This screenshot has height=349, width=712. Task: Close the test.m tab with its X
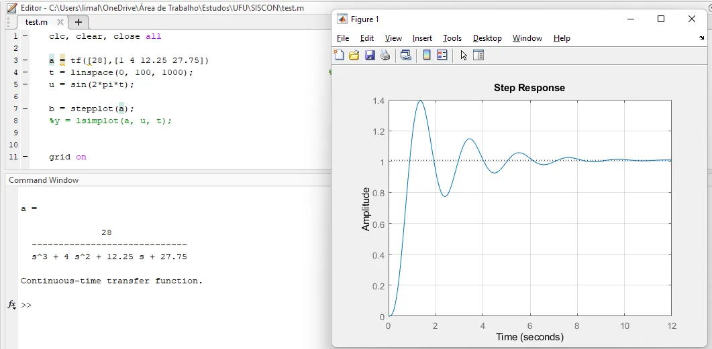tap(59, 22)
